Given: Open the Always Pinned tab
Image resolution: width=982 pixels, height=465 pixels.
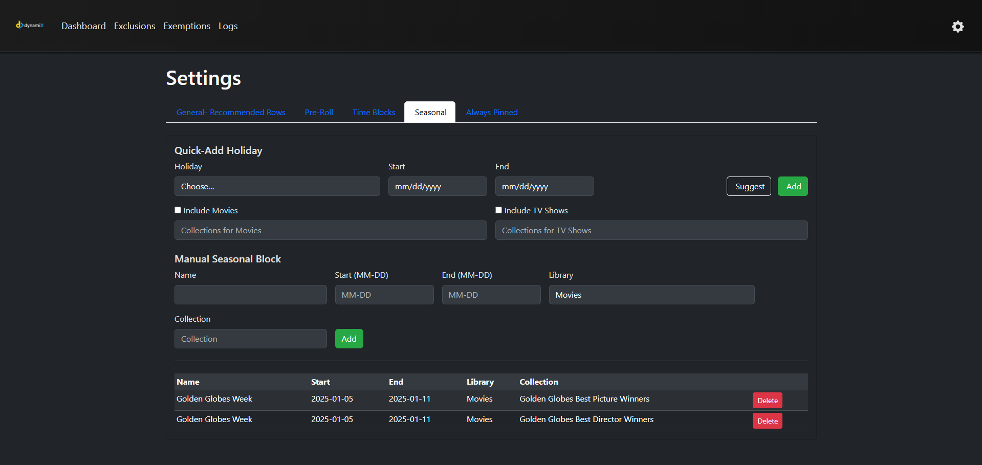Looking at the screenshot, I should click(492, 112).
